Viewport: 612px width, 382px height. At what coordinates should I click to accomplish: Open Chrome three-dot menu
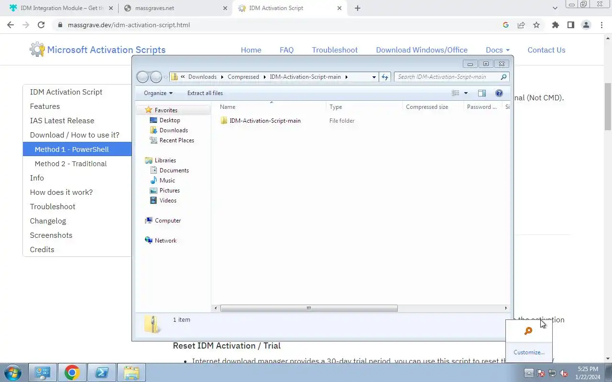click(601, 25)
